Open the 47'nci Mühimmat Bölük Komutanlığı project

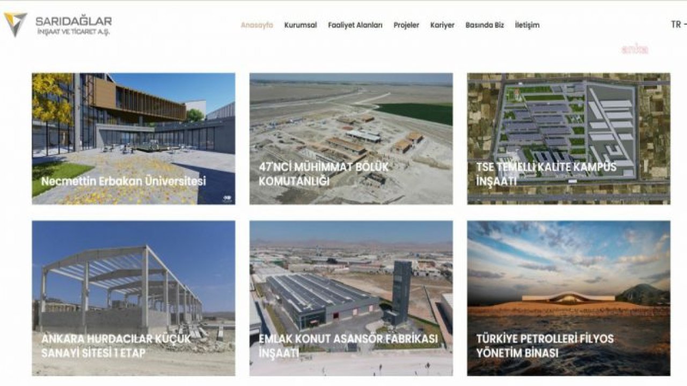351,139
